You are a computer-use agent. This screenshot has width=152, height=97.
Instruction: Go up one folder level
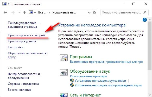[x=24, y=12]
